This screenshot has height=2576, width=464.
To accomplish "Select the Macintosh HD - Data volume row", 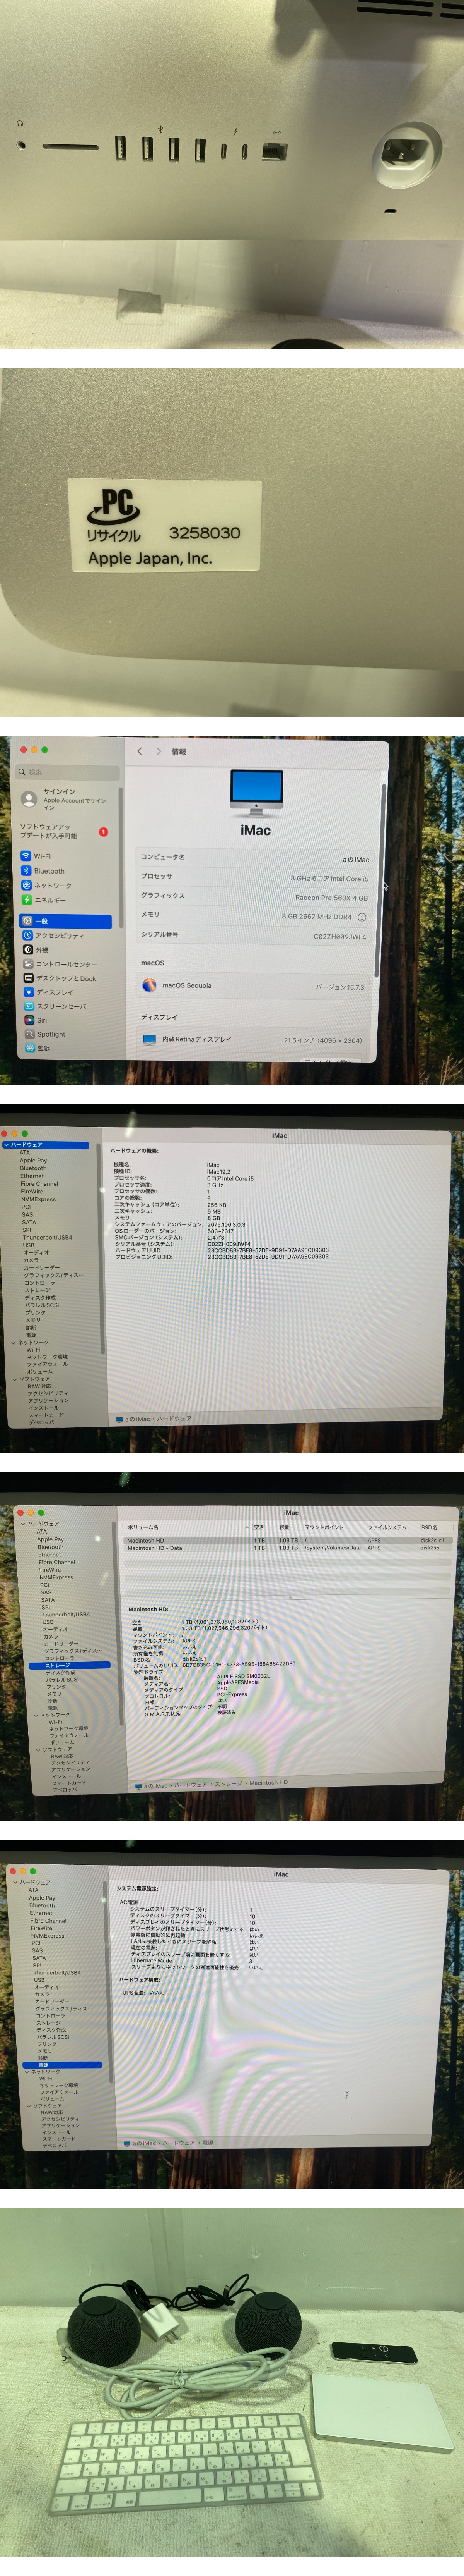I will [155, 1548].
